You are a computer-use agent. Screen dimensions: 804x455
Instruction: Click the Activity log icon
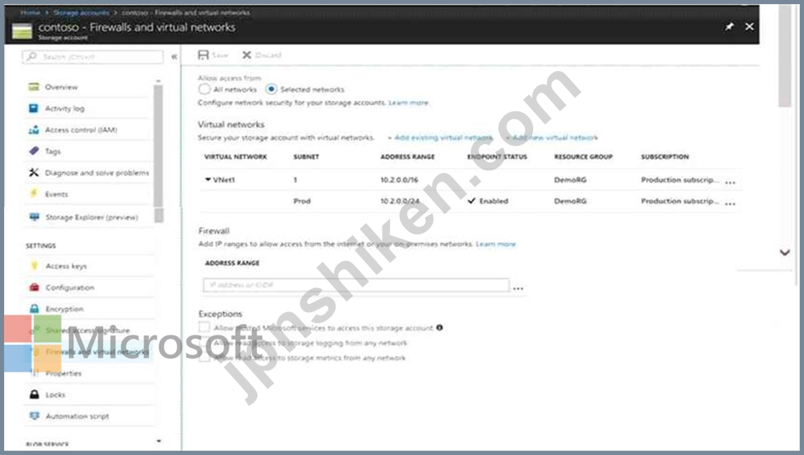point(34,109)
